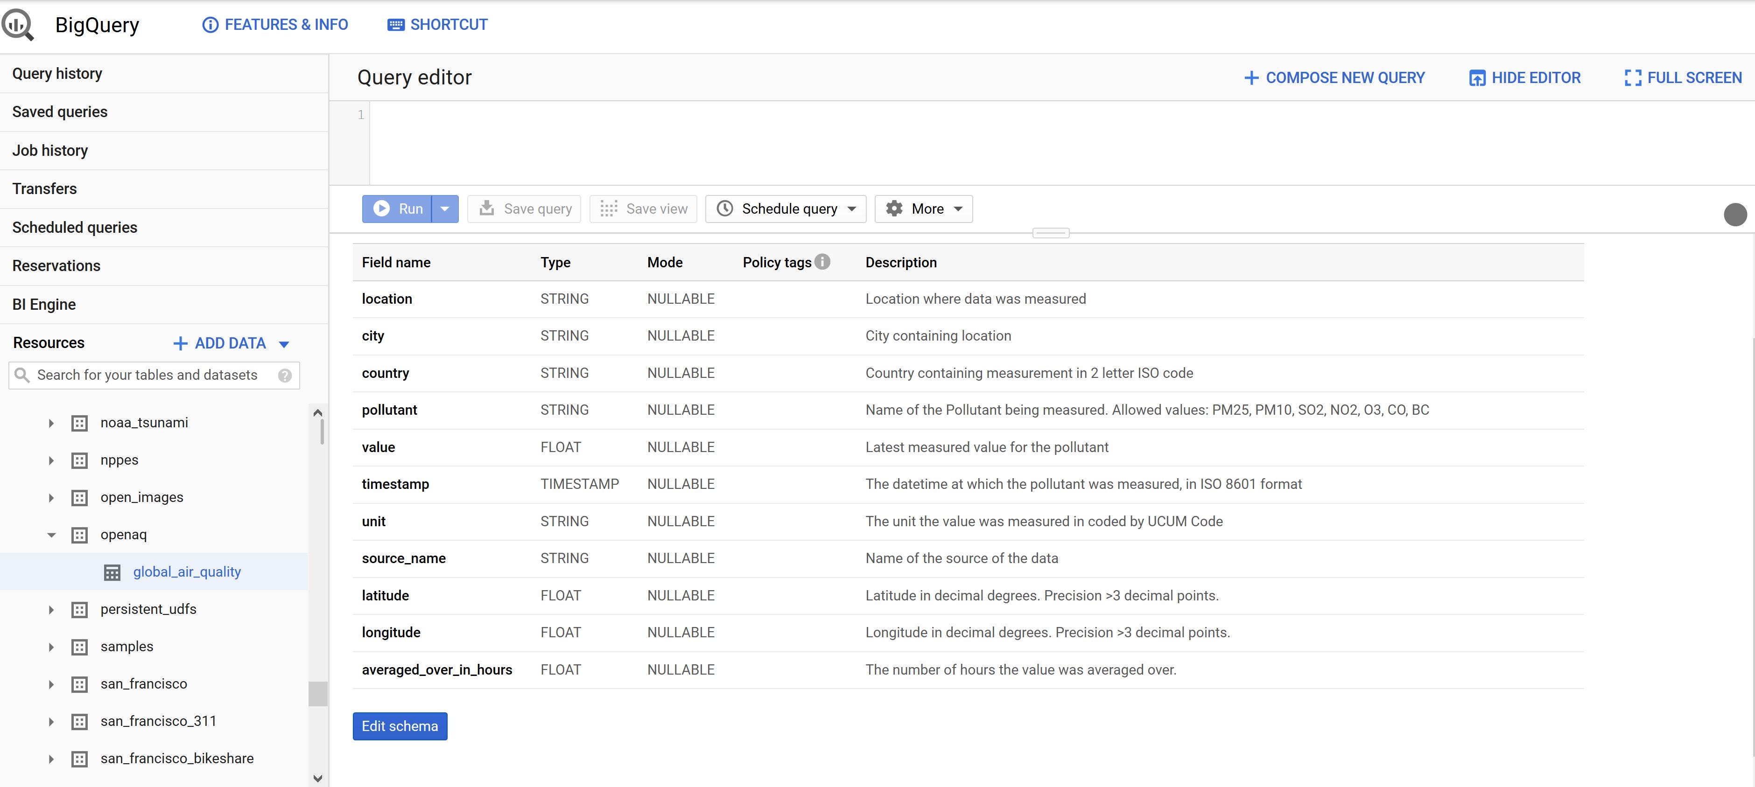1755x787 pixels.
Task: Click the Save view grid icon
Action: pos(608,209)
